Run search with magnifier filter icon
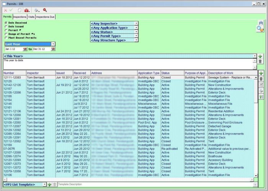This screenshot has width=268, height=191. pyautogui.click(x=260, y=29)
